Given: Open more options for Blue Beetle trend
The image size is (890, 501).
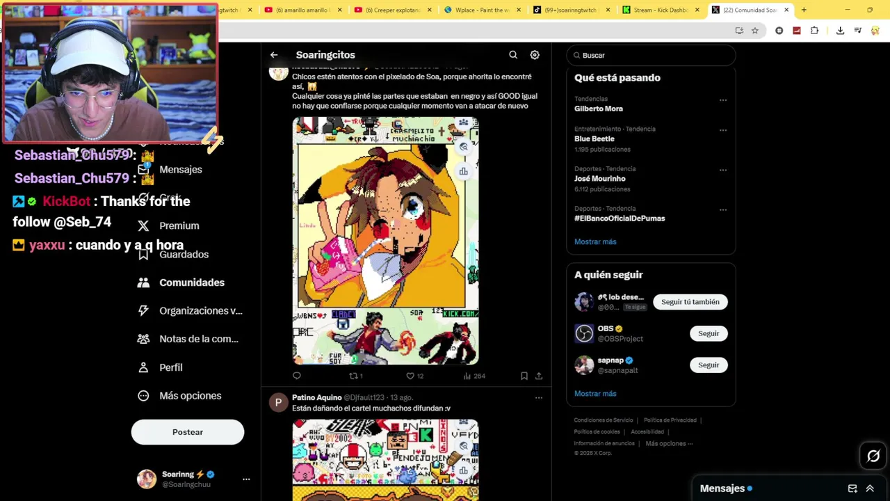Looking at the screenshot, I should pyautogui.click(x=723, y=130).
